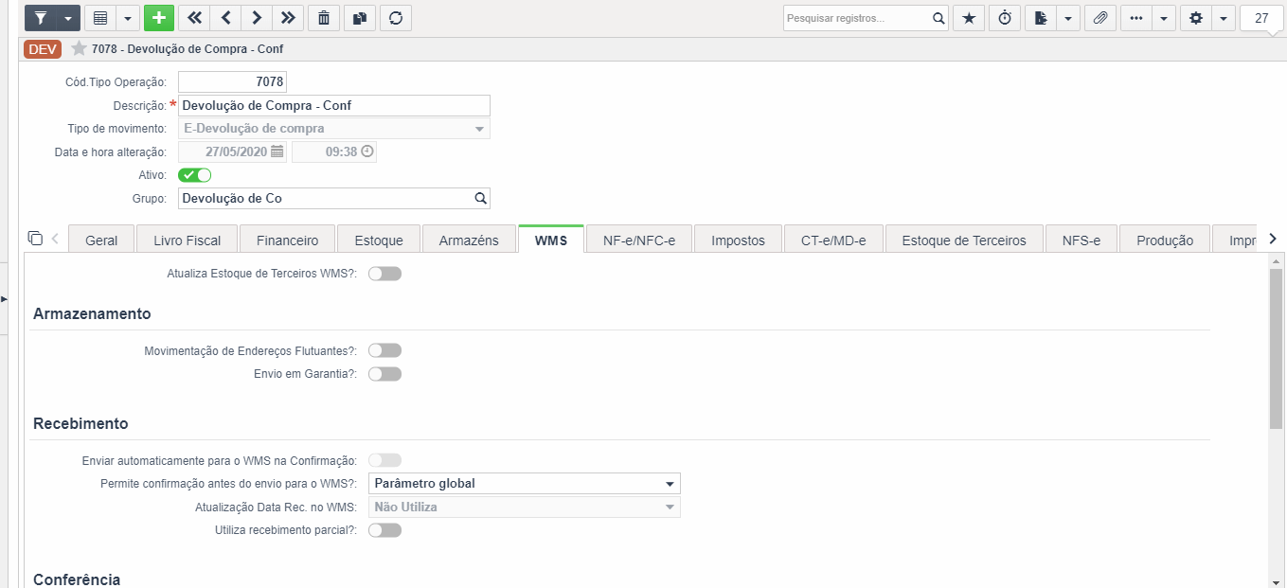Enable Envio em Garantia switch
This screenshot has width=1287, height=588.
(384, 374)
